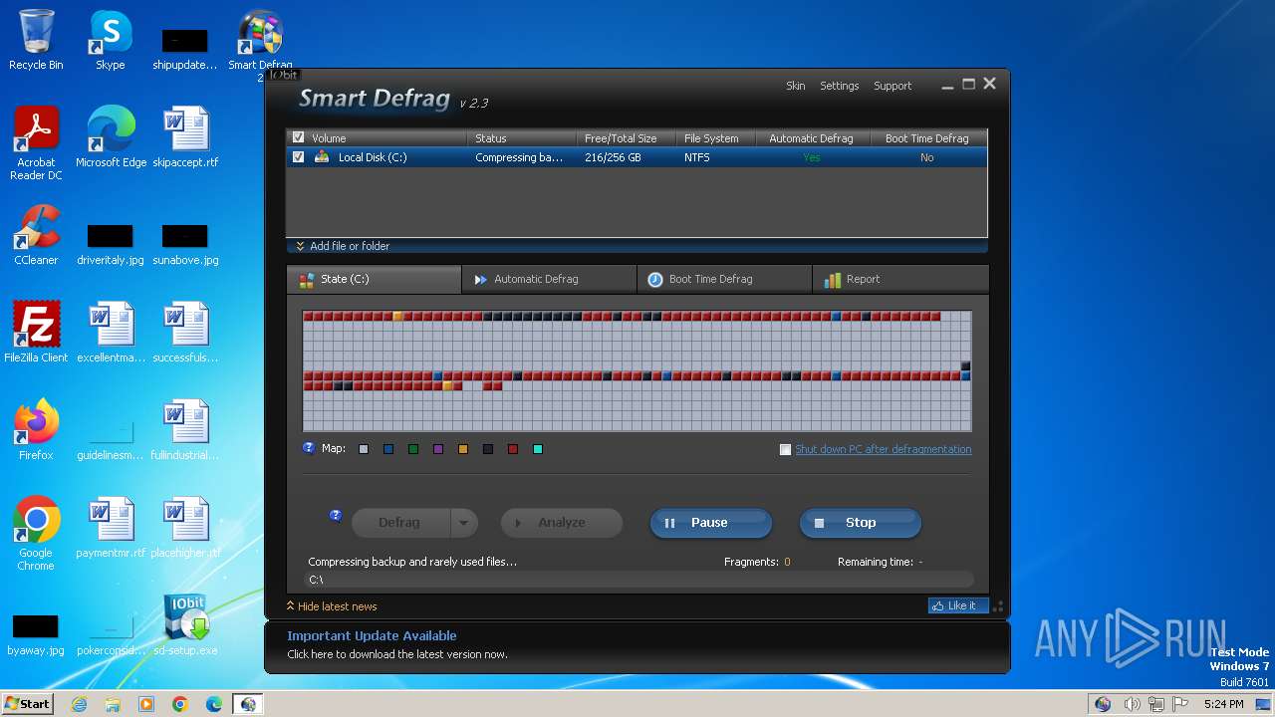Open the Support menu
1275x717 pixels.
[x=892, y=86]
